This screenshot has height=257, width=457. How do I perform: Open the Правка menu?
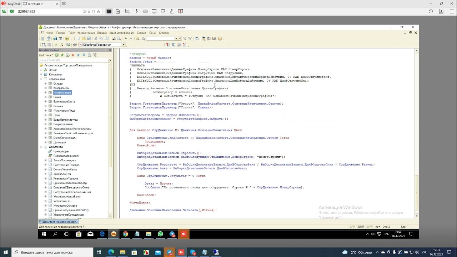(x=61, y=33)
